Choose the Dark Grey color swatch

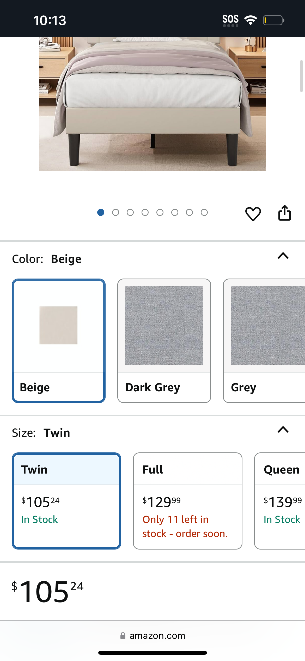click(164, 341)
